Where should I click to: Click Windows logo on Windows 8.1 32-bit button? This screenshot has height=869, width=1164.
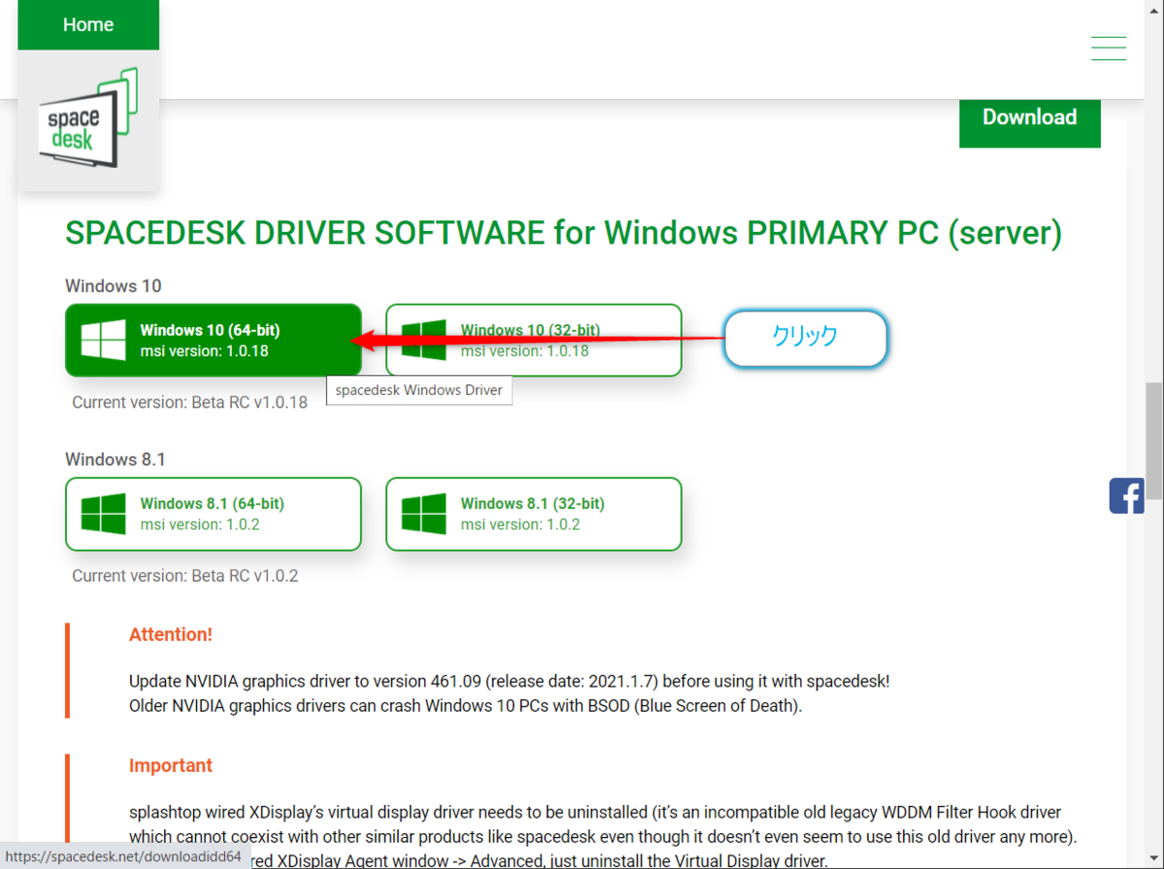[424, 514]
